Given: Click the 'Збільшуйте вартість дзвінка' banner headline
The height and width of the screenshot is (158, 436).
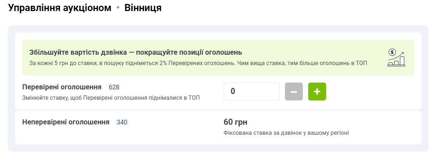Looking at the screenshot, I should (136, 53).
